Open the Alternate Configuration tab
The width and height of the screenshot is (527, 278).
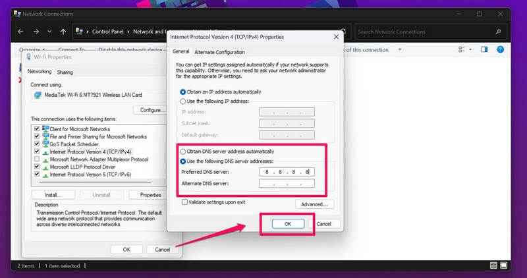(219, 52)
